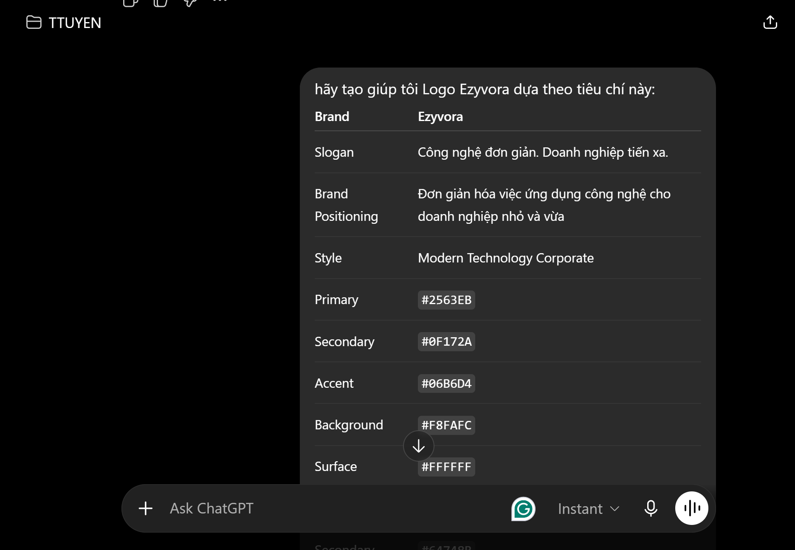Select the positioning text starting "Đơn giản hóa"
The width and height of the screenshot is (795, 550).
click(544, 205)
